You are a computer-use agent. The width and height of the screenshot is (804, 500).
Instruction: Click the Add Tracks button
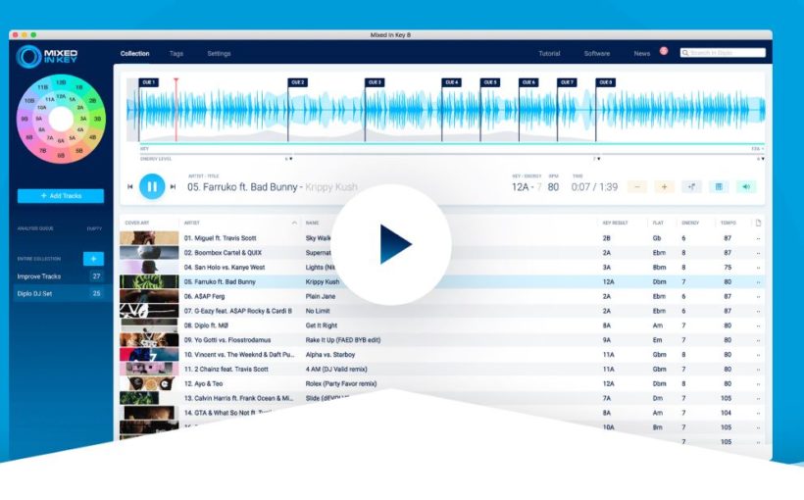(61, 196)
